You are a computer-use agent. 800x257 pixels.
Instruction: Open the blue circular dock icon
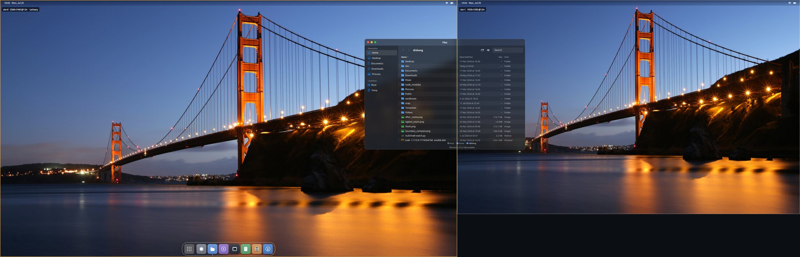coord(268,249)
